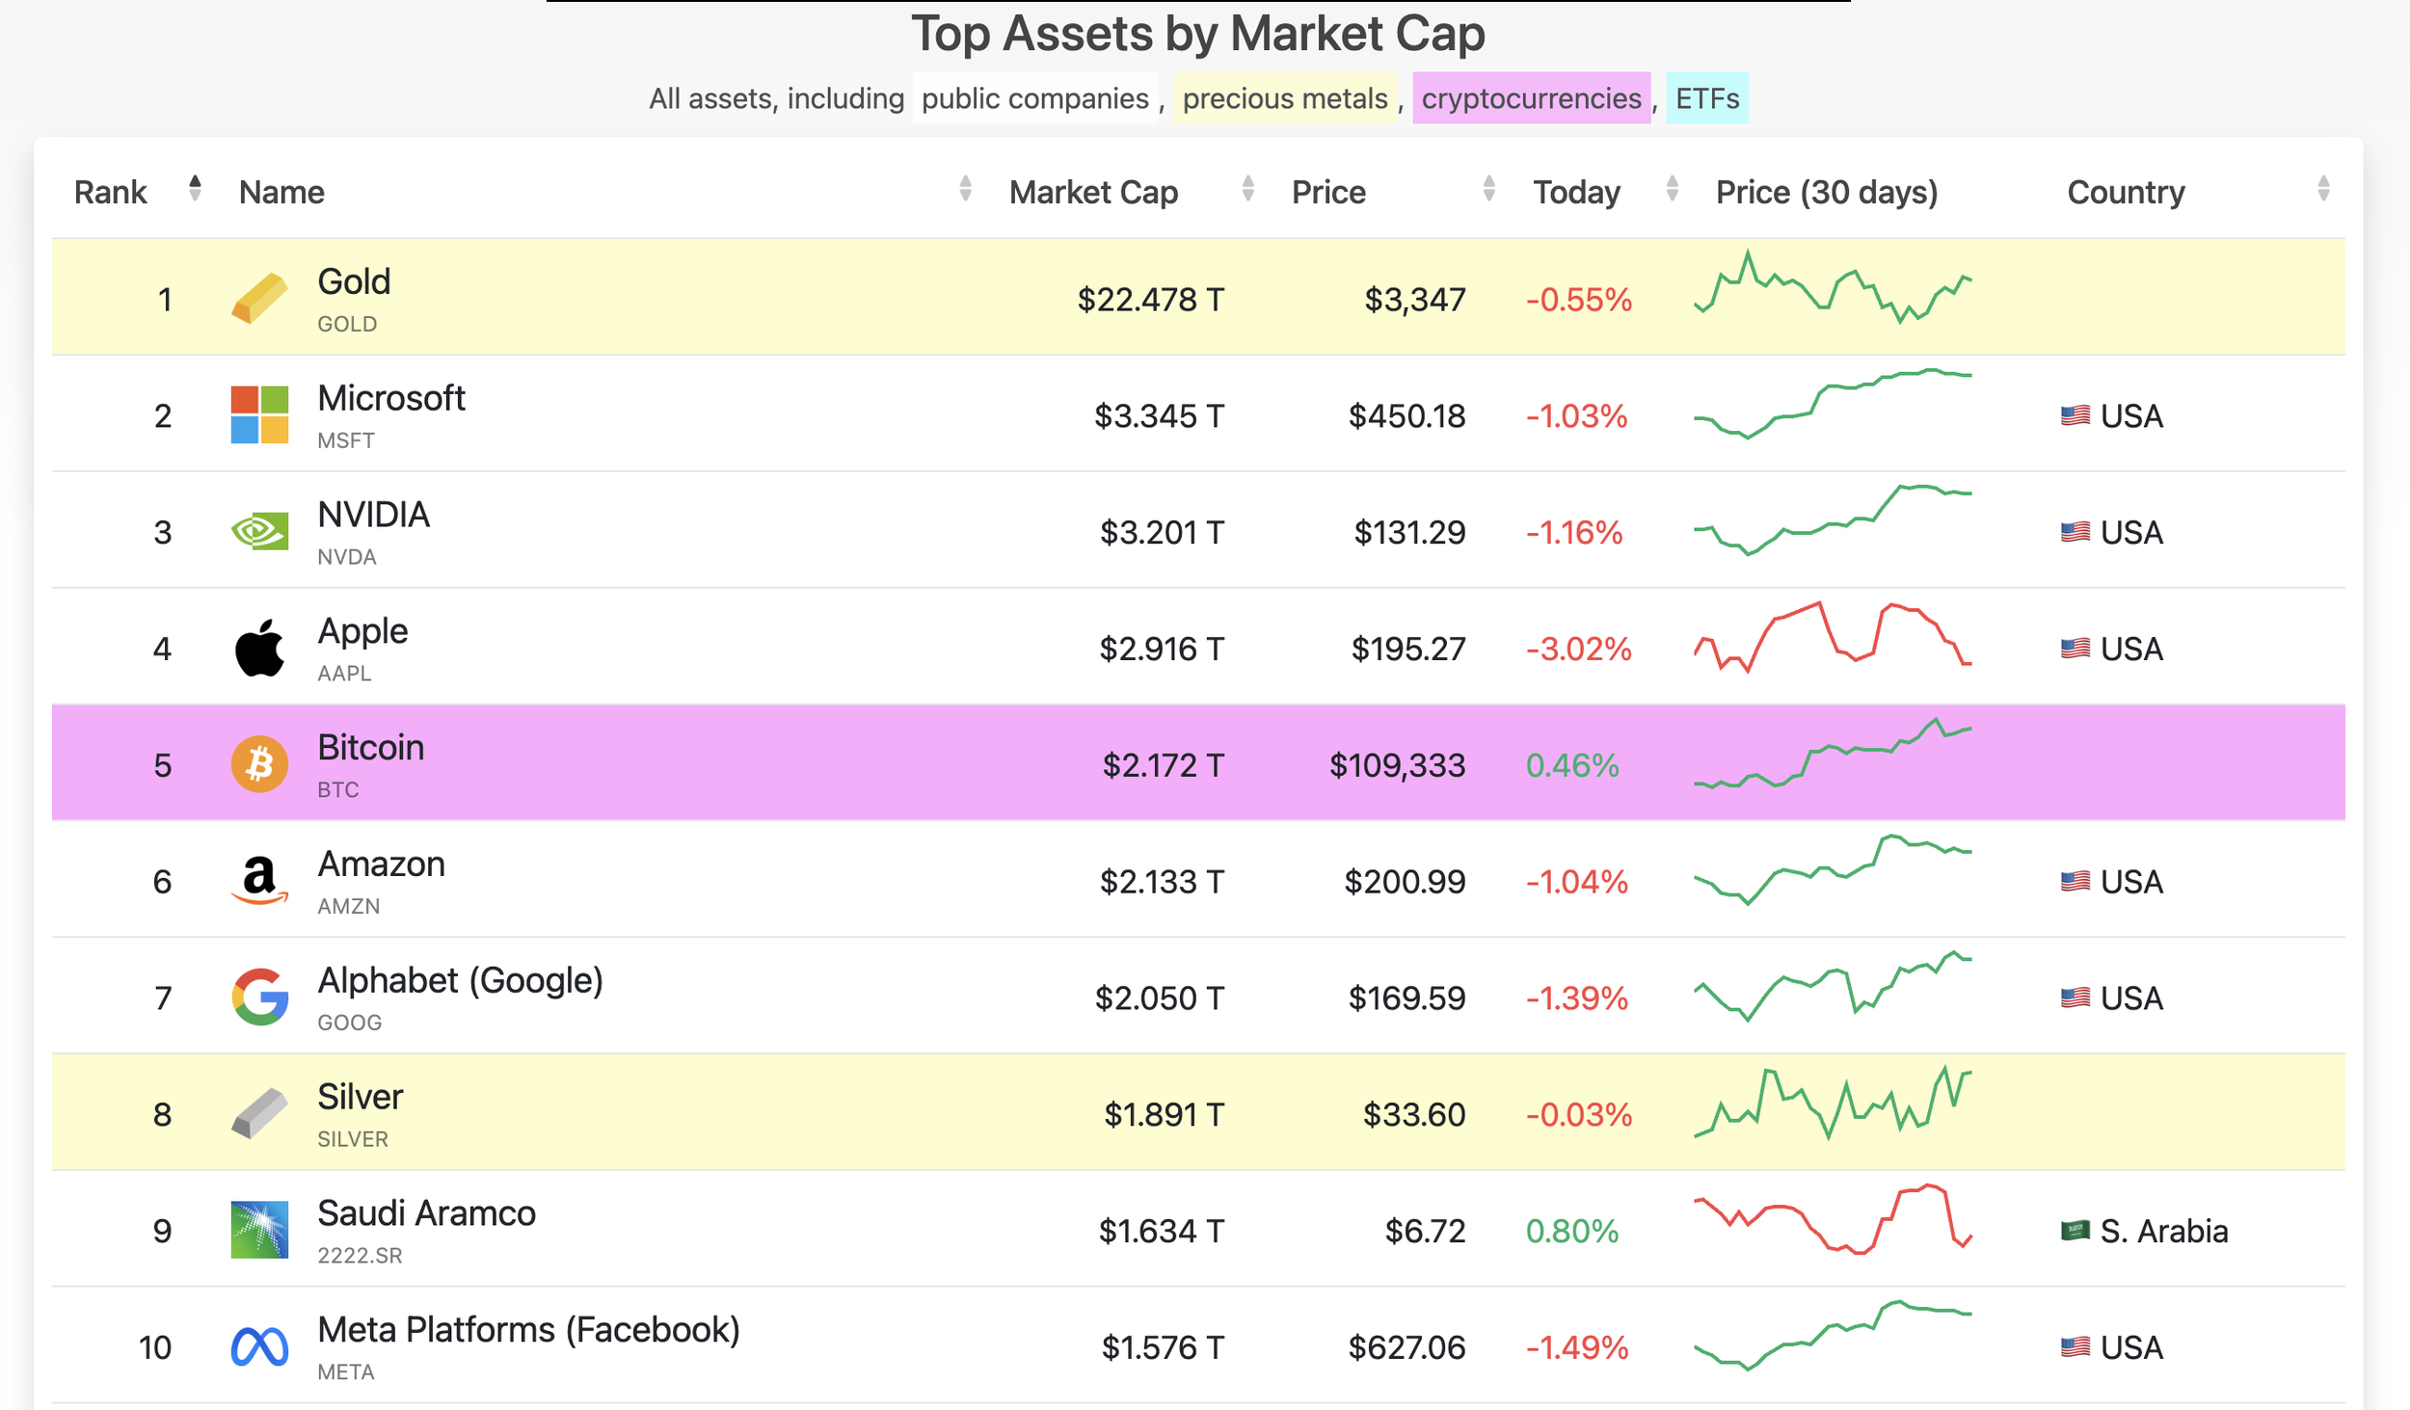
Task: Open the Saudi Aramco company page
Action: 427,1213
